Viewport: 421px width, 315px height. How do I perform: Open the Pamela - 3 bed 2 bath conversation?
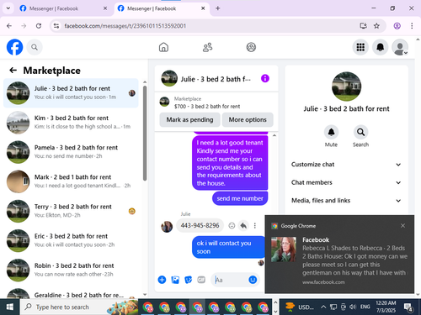71,152
